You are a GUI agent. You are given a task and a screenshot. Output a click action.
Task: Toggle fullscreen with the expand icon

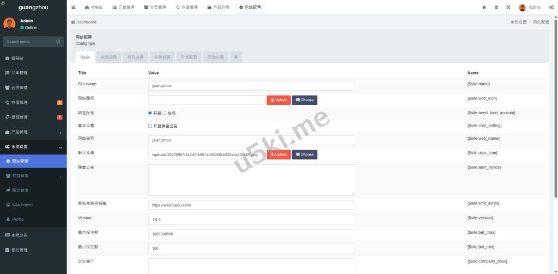508,8
